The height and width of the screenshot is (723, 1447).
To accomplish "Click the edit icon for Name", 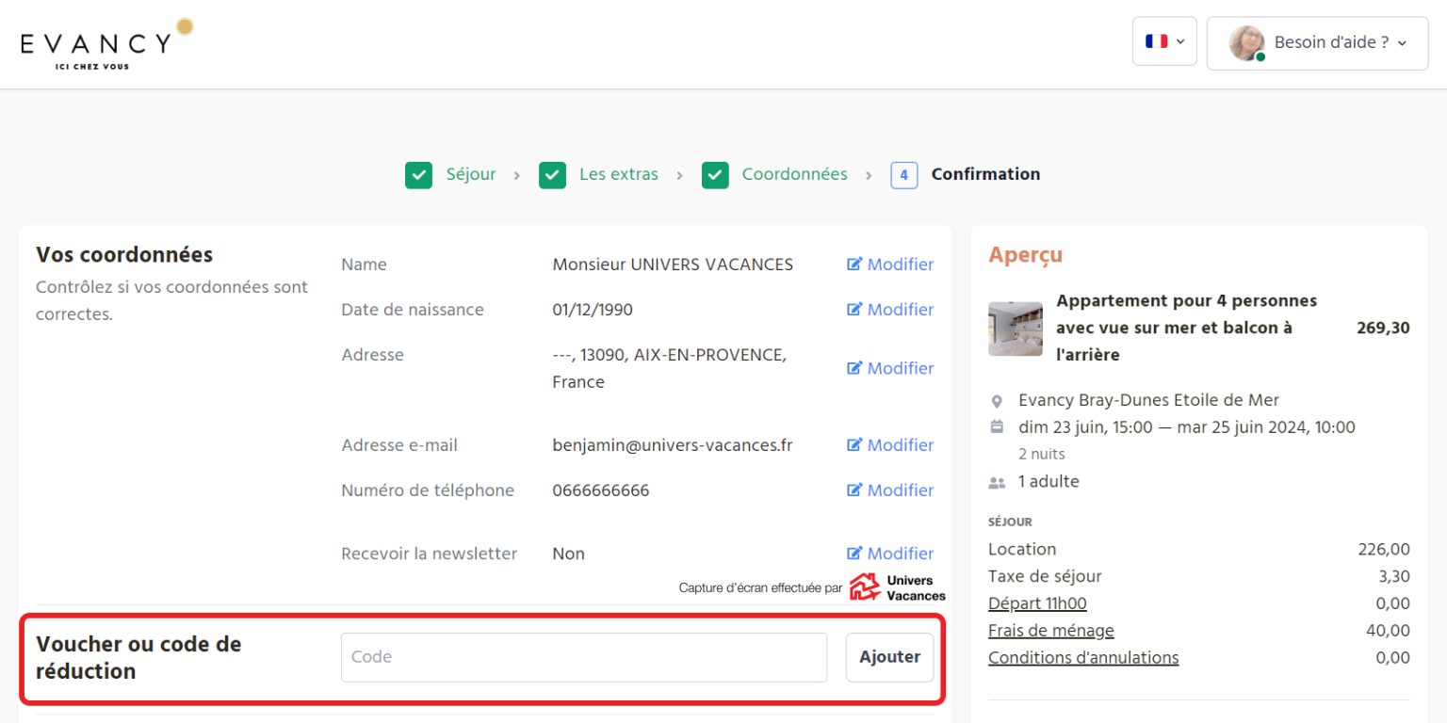I will tap(854, 265).
